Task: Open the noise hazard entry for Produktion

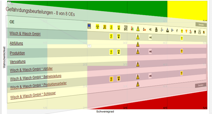Action: pos(150,51)
